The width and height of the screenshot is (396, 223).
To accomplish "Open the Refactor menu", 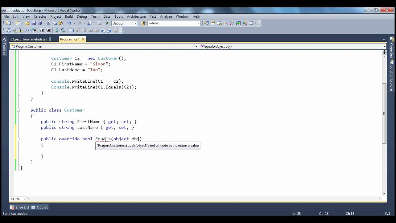I will (x=40, y=16).
